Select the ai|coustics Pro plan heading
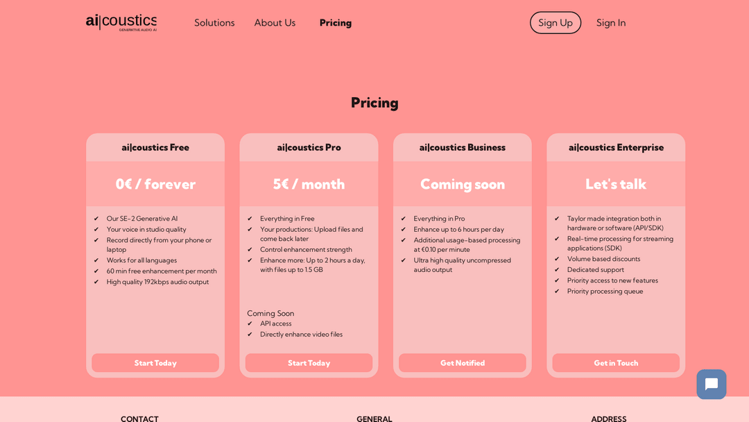749x422 pixels. pyautogui.click(x=309, y=147)
